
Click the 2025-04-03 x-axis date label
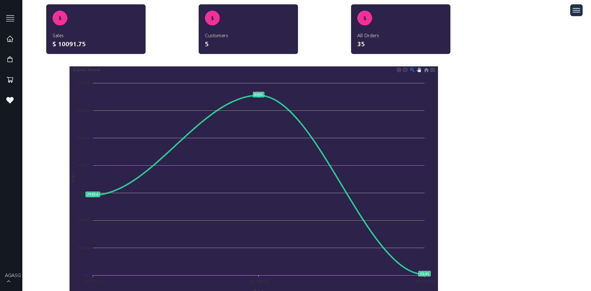coord(92,281)
